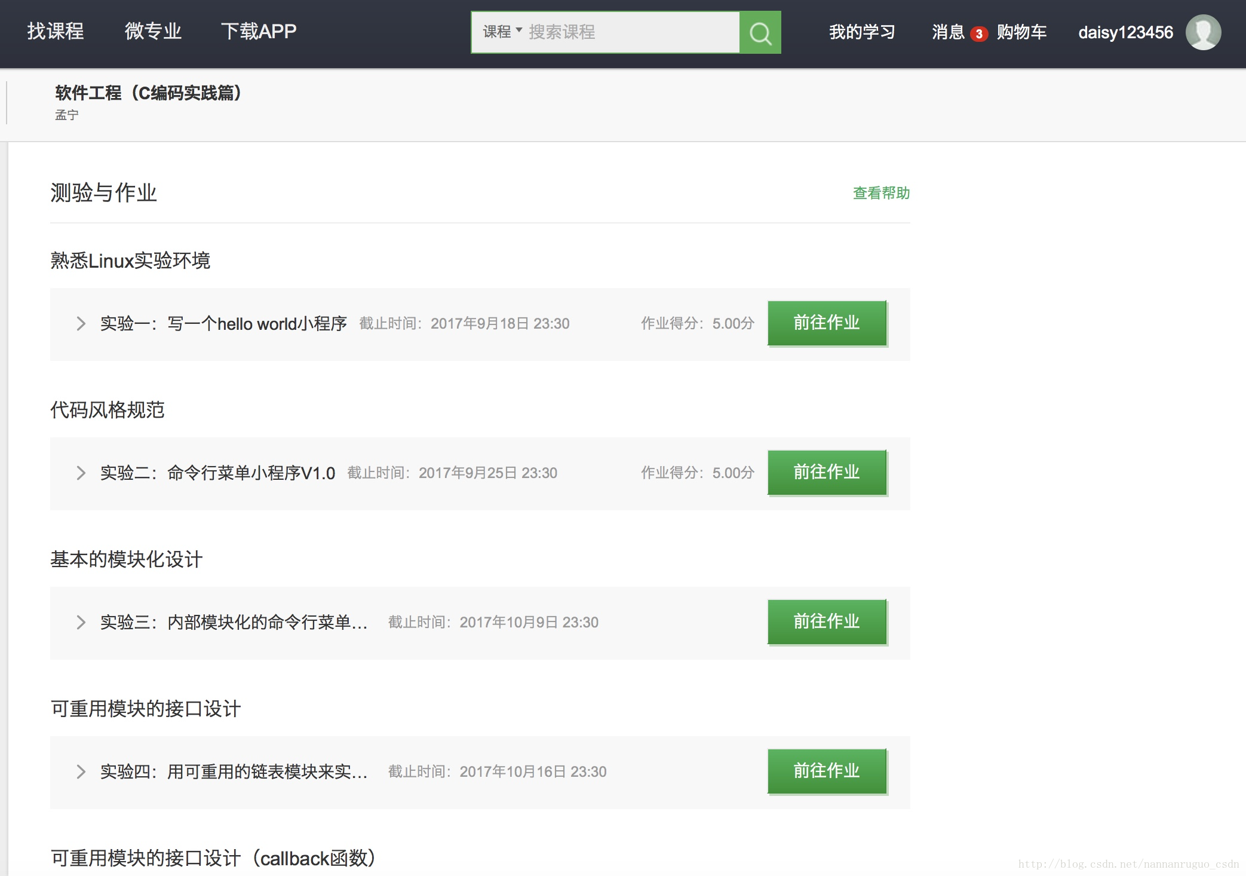Click the course title 软件工程（C编码实践篇）
1246x876 pixels.
[148, 93]
